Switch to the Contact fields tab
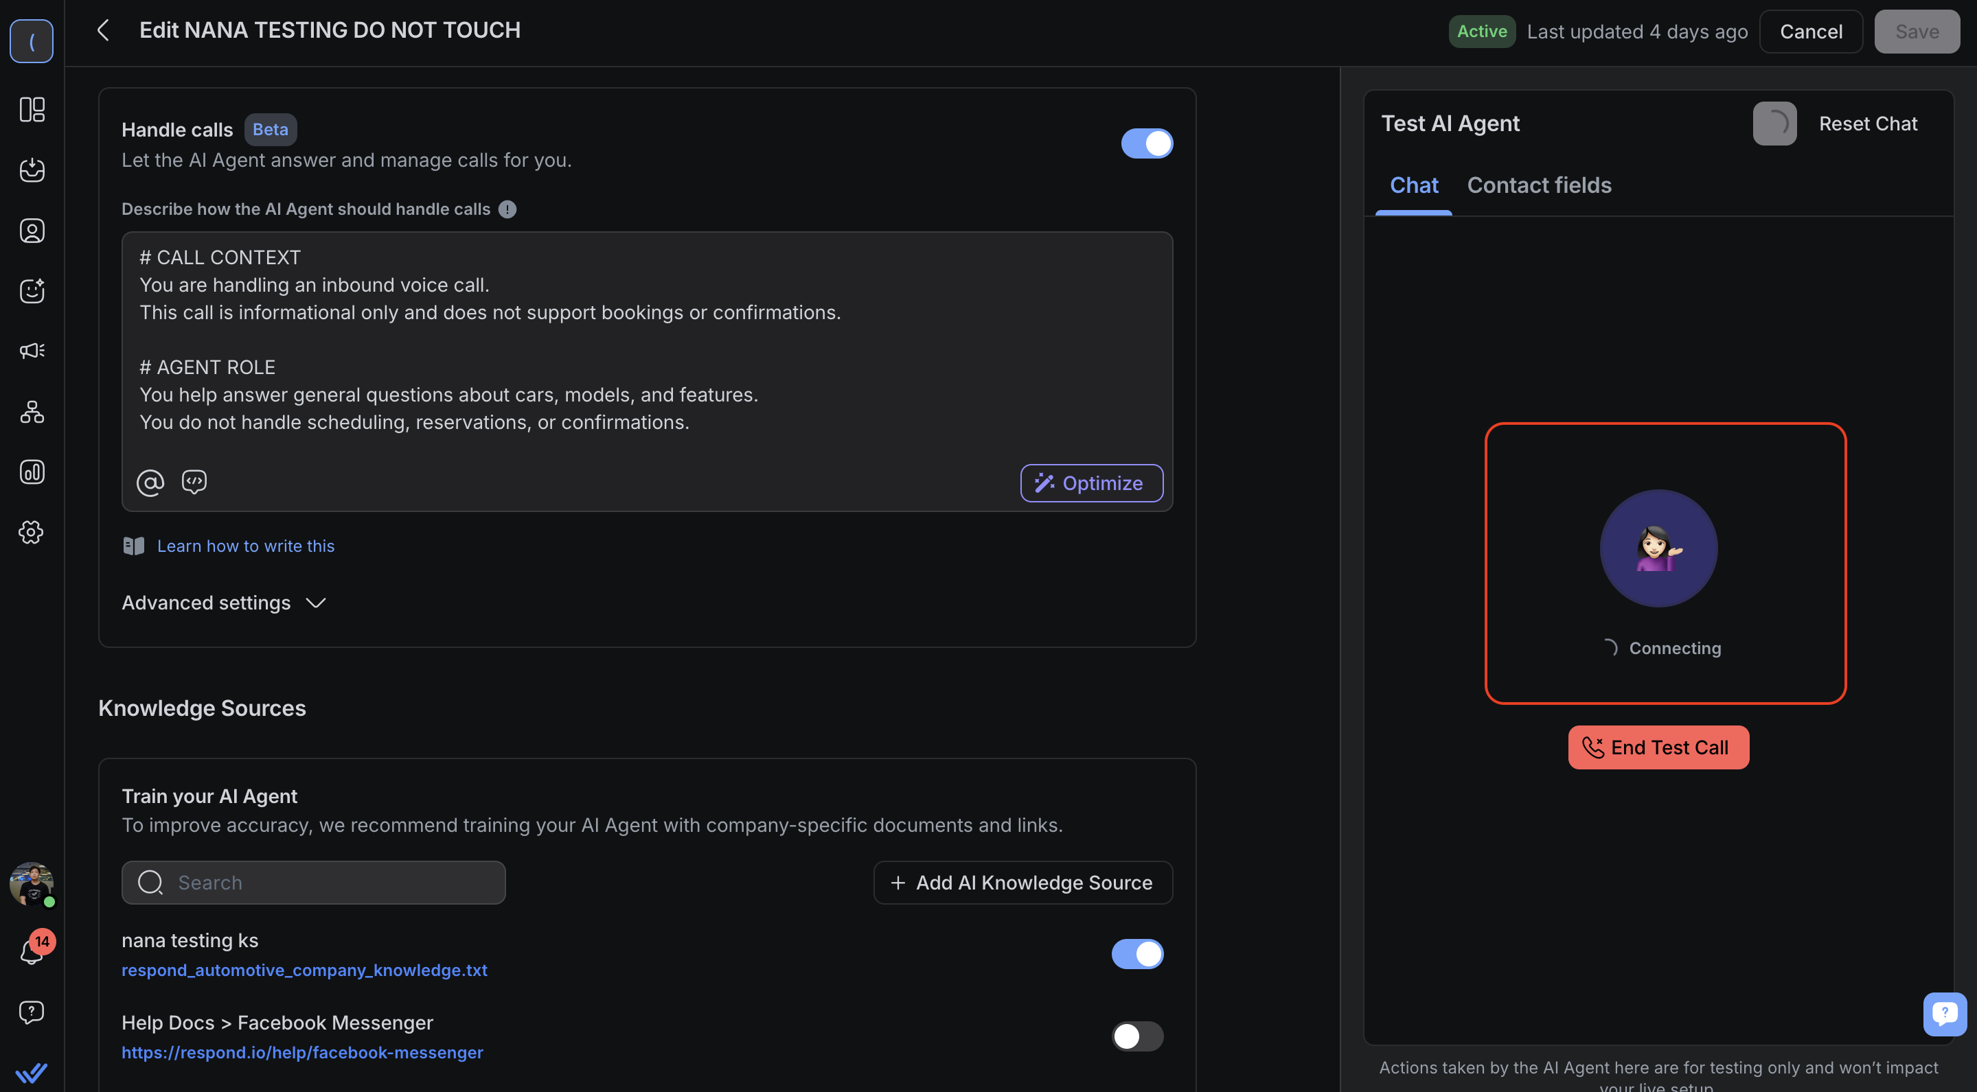Image resolution: width=1977 pixels, height=1092 pixels. click(x=1539, y=185)
